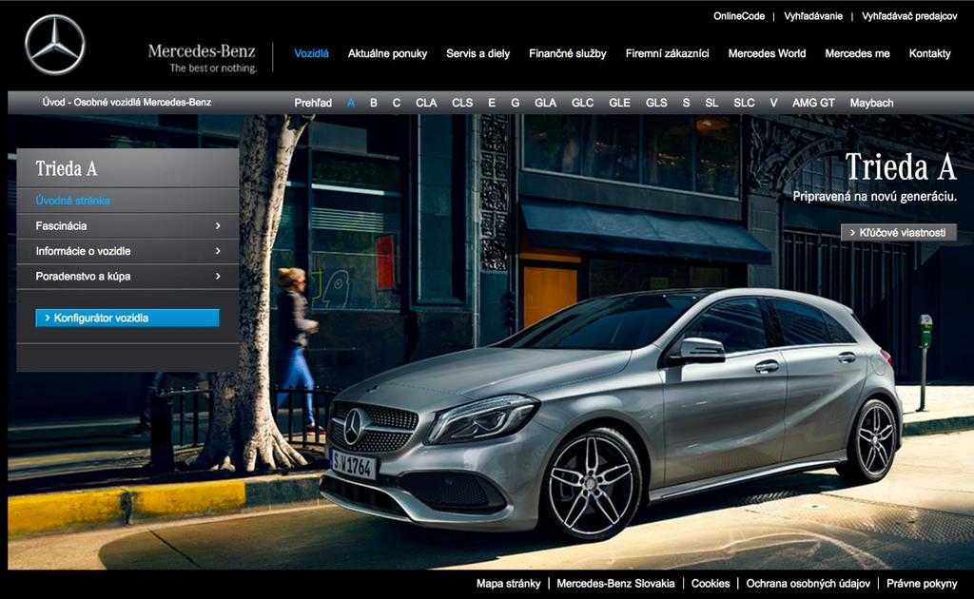Screen dimensions: 974x599
Task: Click the Mercedes-Benz wordmark in the header
Action: coord(202,51)
